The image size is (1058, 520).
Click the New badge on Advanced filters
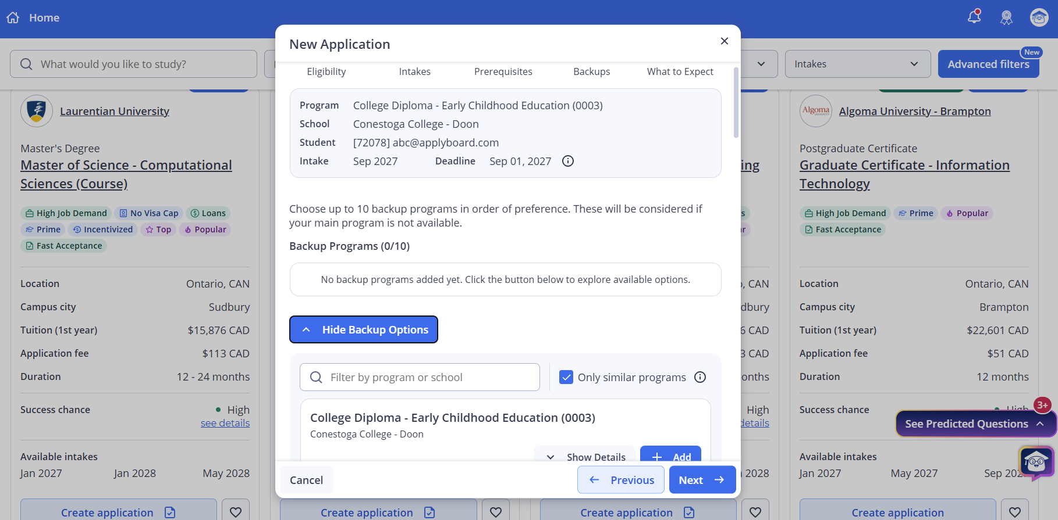[1032, 52]
